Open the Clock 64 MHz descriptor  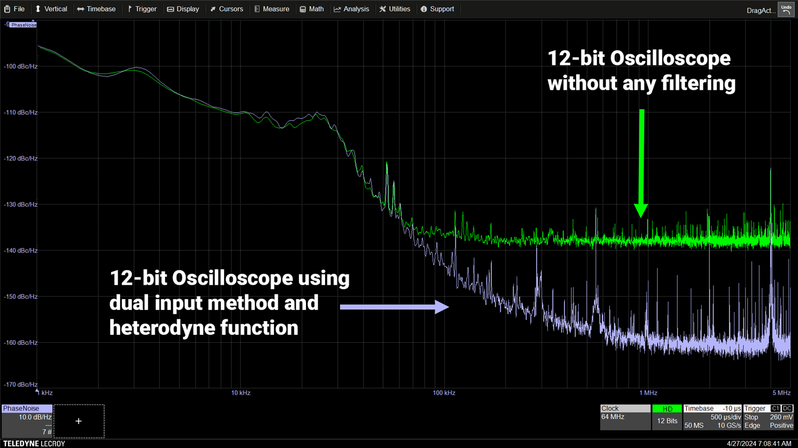[x=625, y=417]
